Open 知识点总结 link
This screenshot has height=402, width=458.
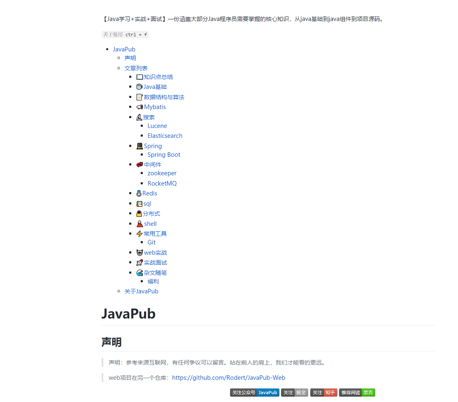(158, 77)
